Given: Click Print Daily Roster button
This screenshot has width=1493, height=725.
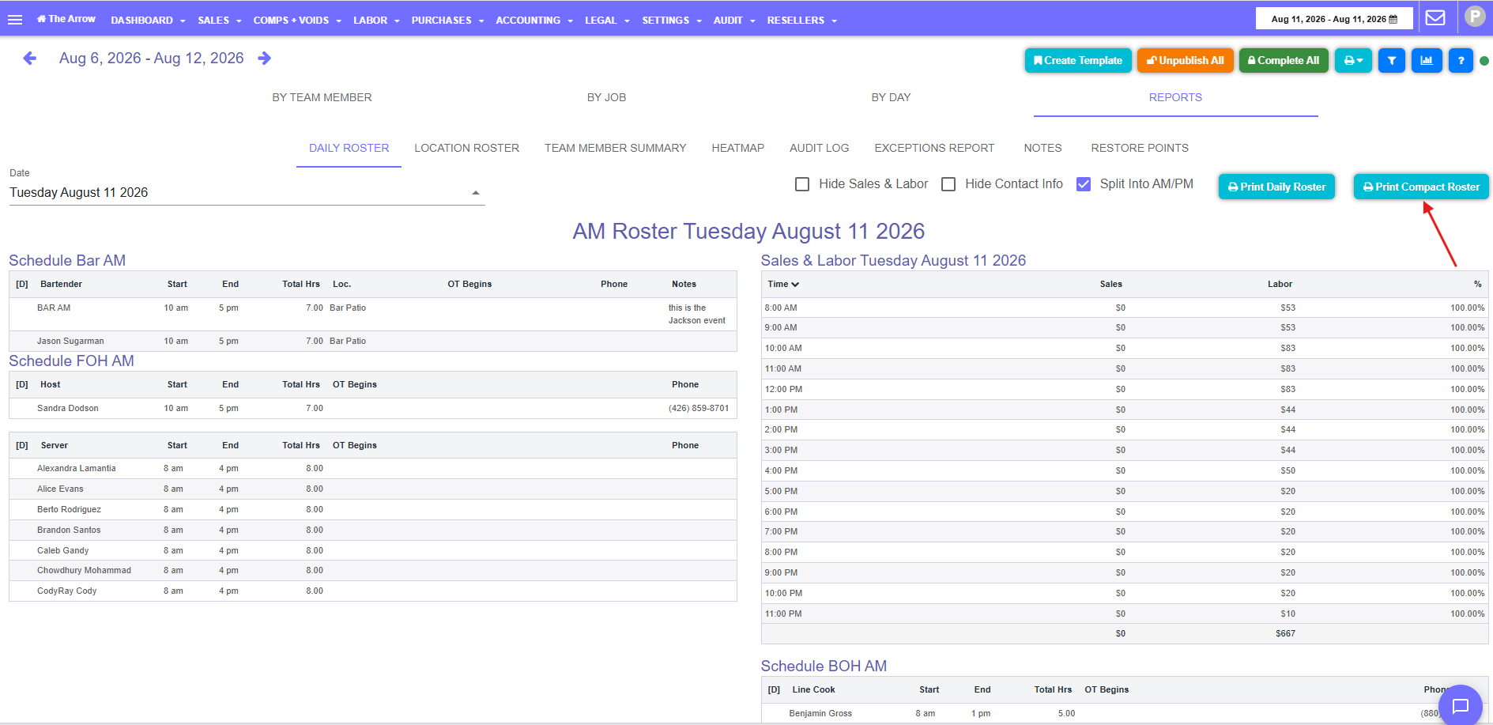Looking at the screenshot, I should (1276, 187).
